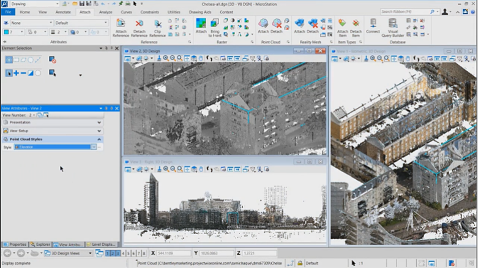Image resolution: width=478 pixels, height=269 pixels.
Task: Click Zoom In in View 2 toolbar
Action: (166, 58)
